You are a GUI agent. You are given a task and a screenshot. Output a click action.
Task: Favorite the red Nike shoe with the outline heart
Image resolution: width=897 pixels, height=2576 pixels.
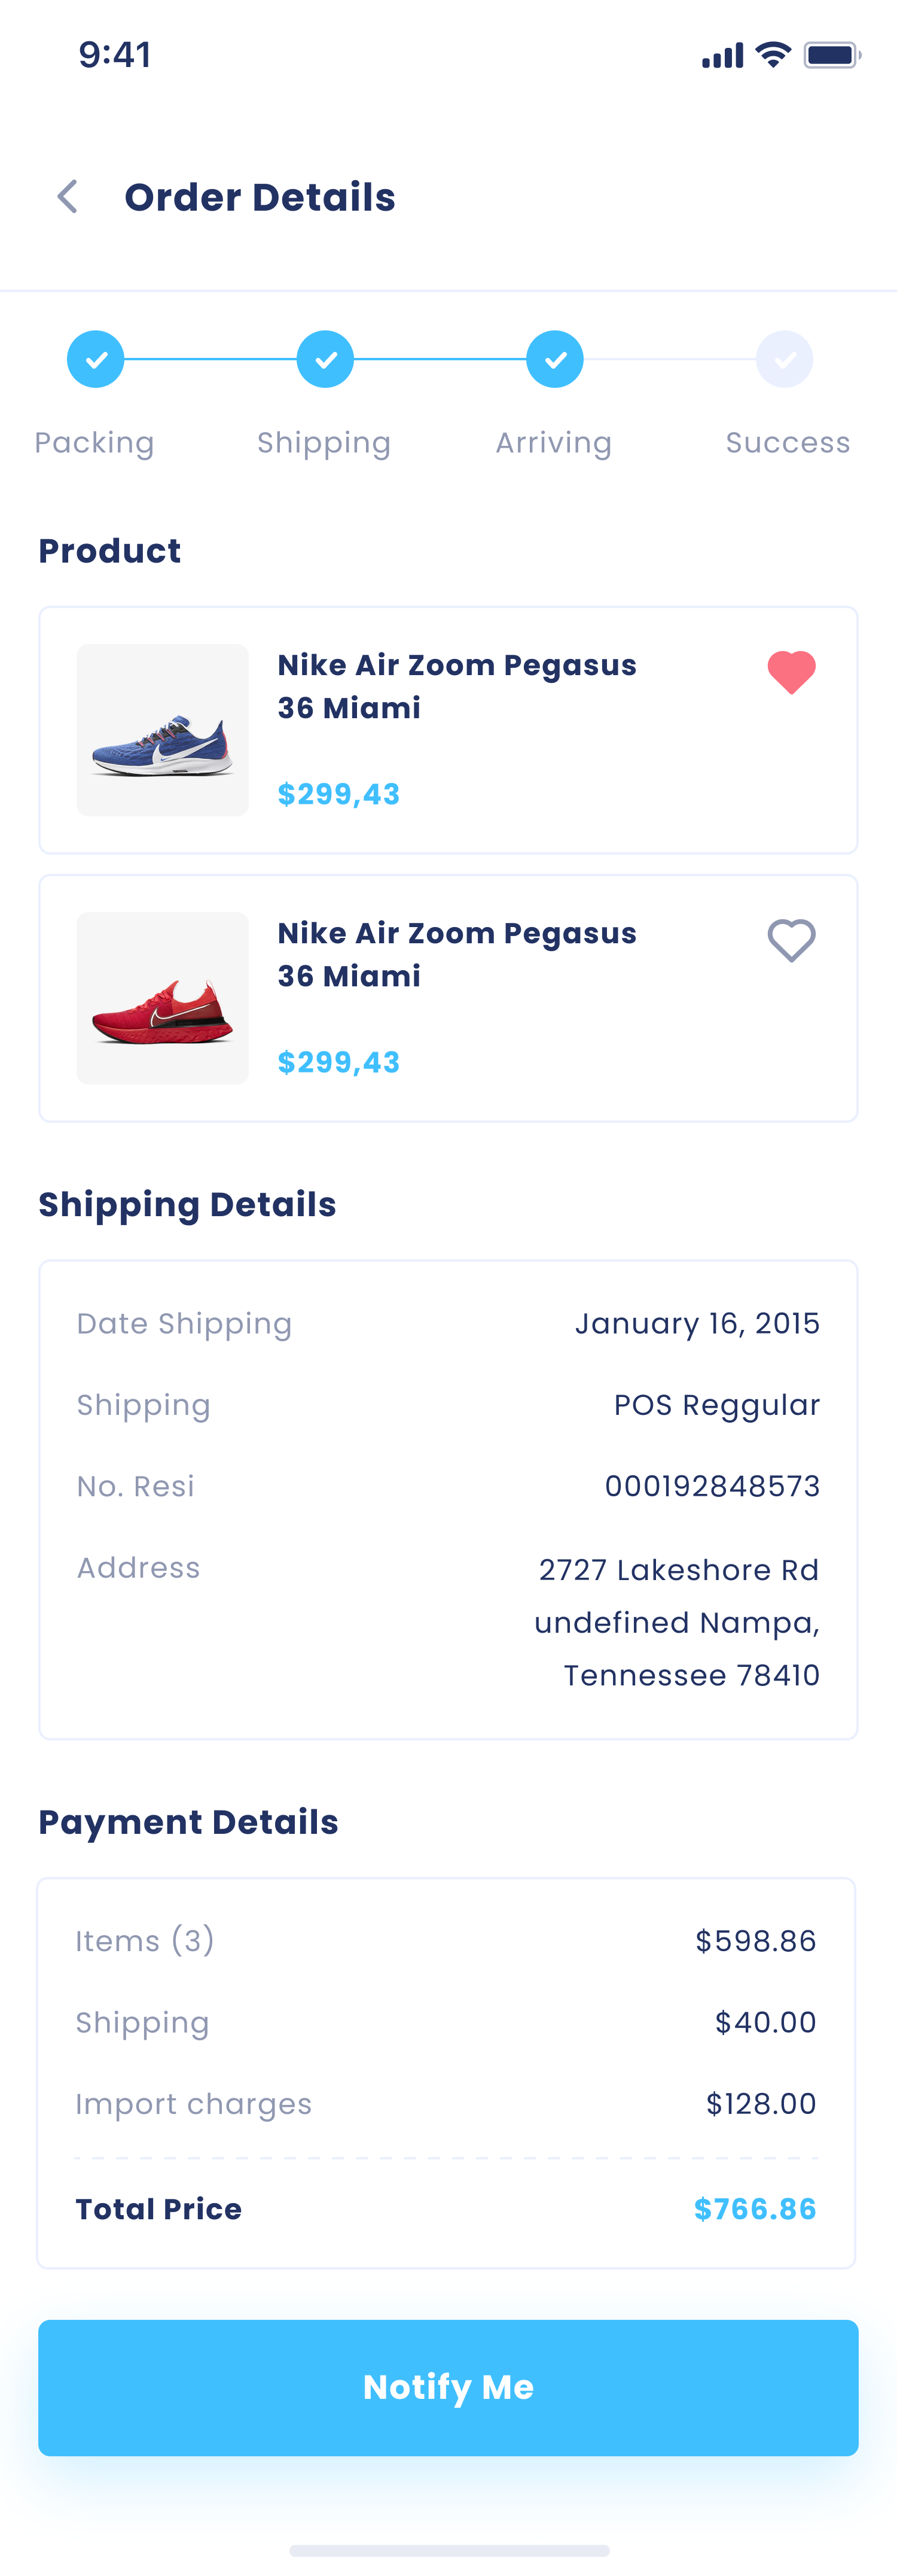[x=791, y=940]
